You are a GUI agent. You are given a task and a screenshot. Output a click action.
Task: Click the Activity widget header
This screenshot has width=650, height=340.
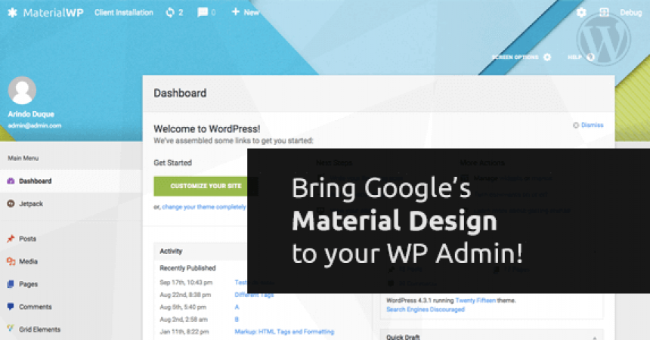171,252
